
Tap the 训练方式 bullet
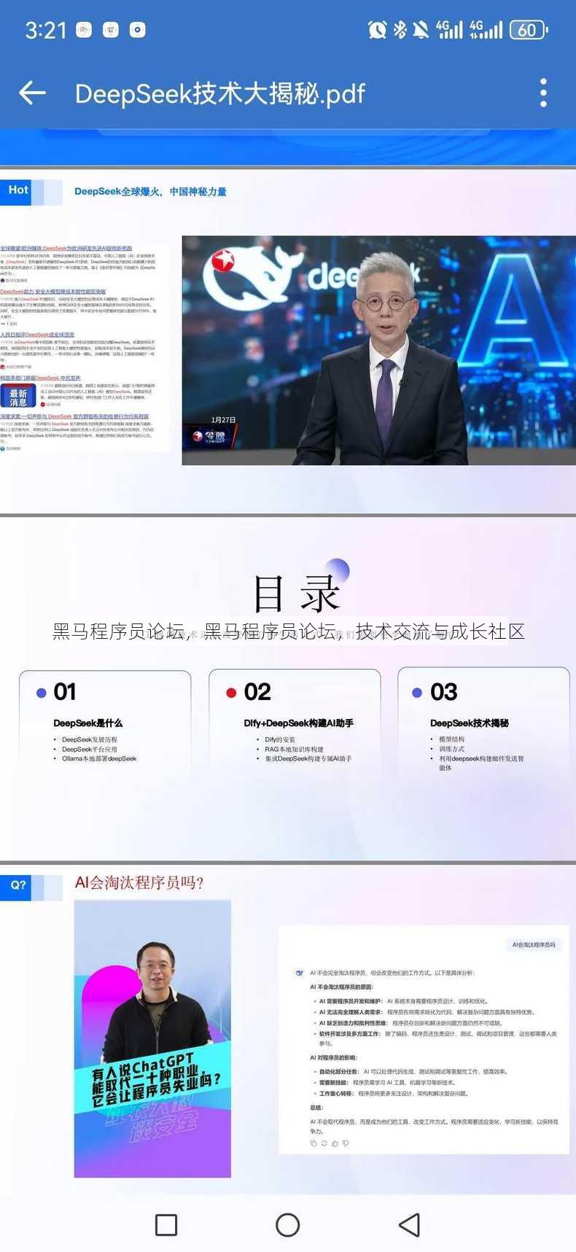[x=451, y=749]
